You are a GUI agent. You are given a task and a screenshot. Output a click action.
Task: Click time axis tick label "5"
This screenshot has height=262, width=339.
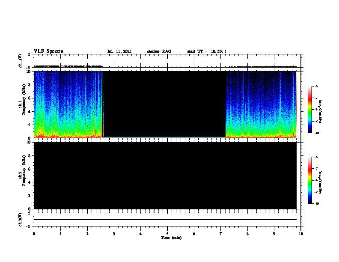(x=167, y=234)
